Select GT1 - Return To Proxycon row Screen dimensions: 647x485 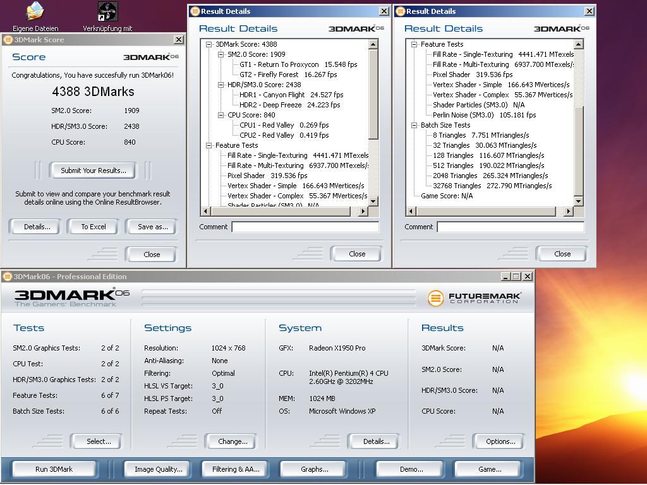(298, 64)
